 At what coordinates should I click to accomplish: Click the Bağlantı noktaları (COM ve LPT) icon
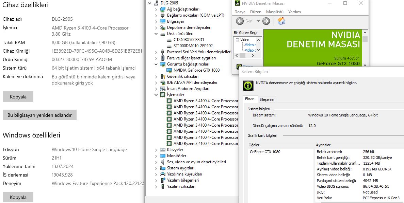coord(163,15)
